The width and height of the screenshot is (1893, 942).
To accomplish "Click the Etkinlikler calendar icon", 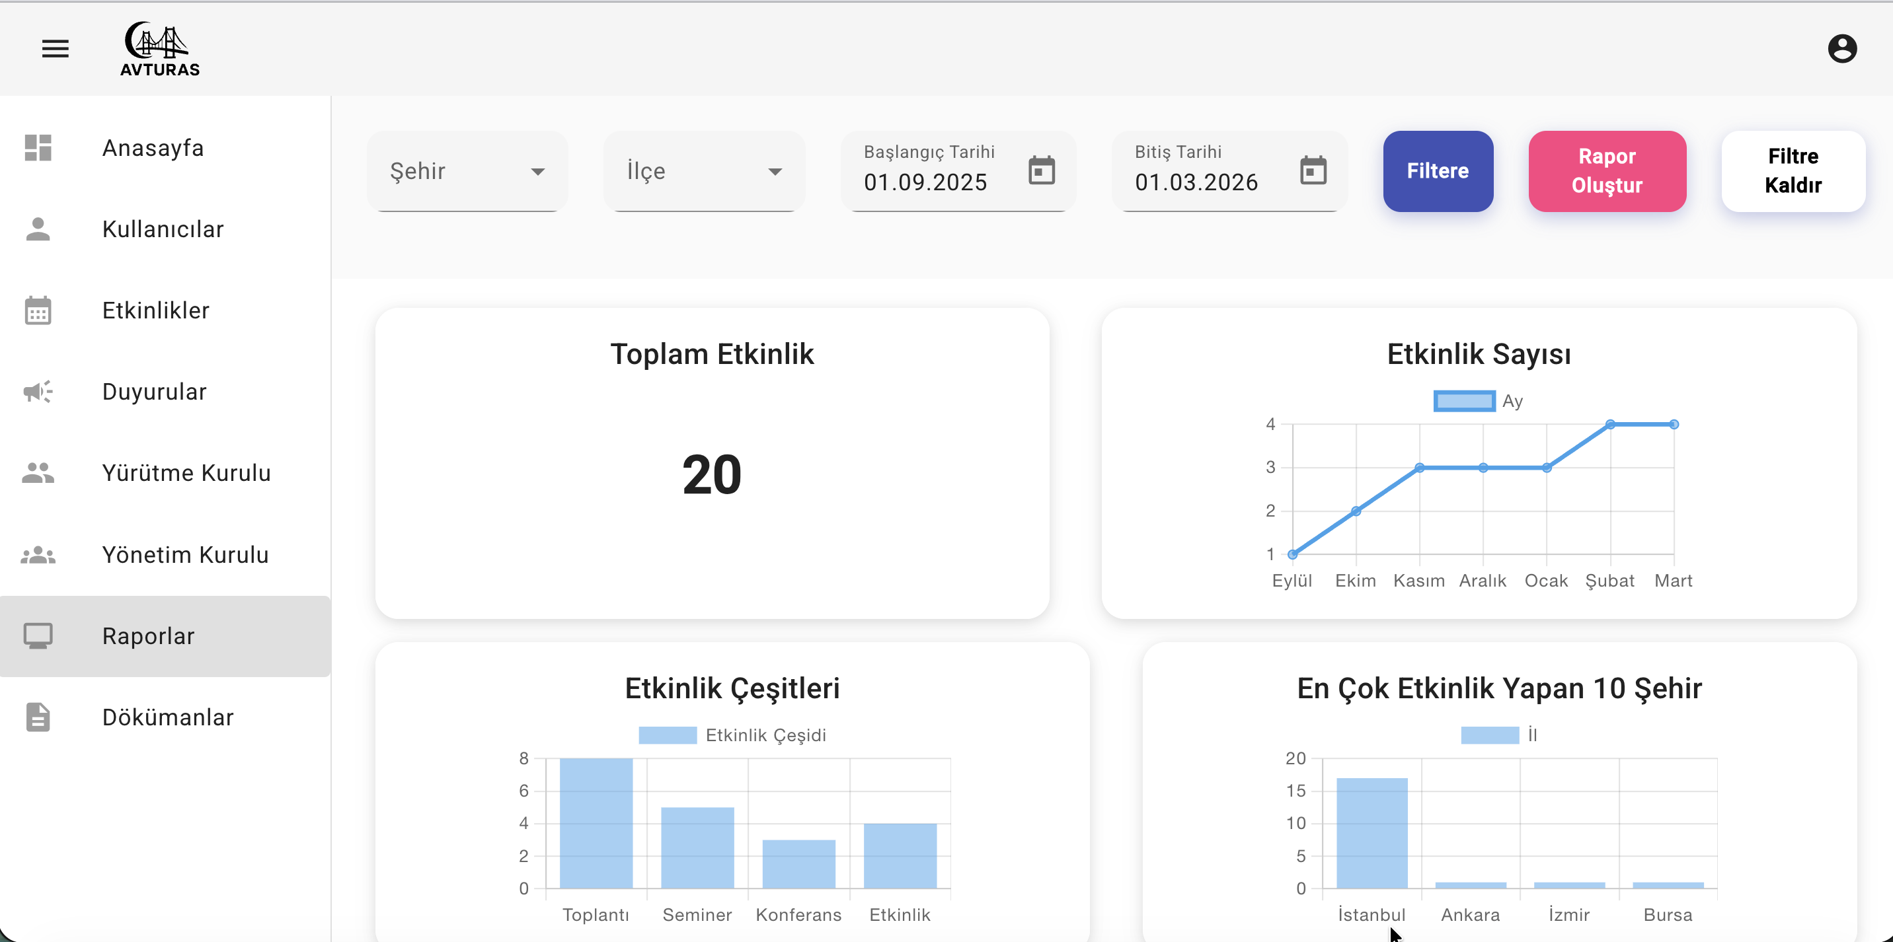I will 38,310.
